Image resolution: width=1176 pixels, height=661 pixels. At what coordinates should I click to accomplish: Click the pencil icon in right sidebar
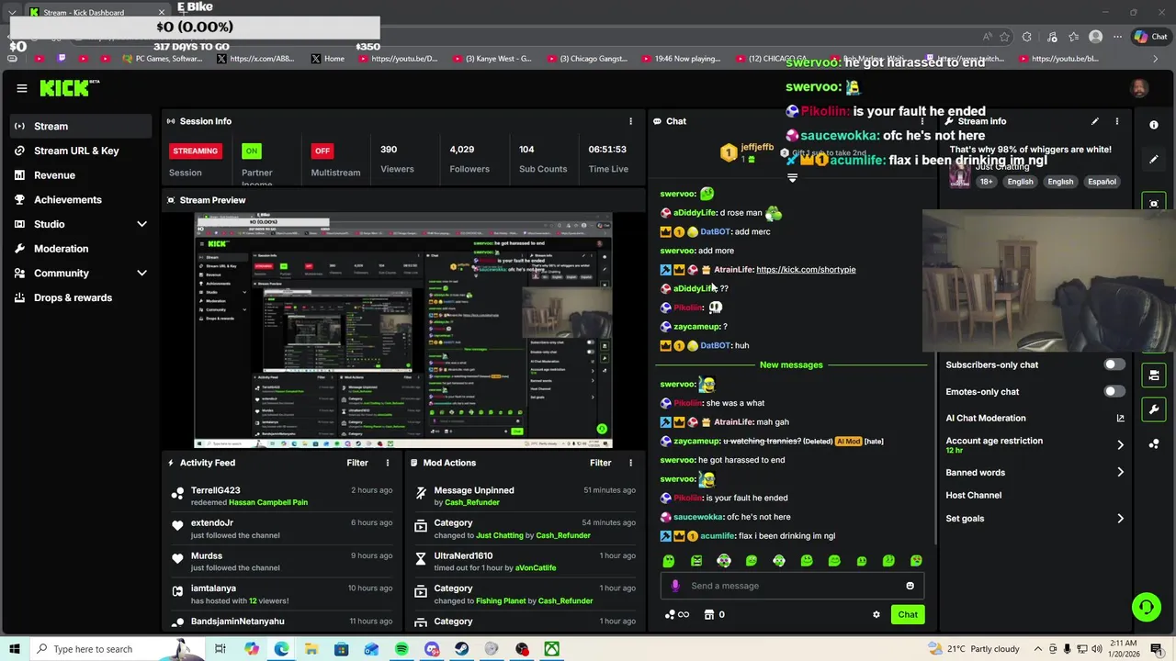point(1154,160)
